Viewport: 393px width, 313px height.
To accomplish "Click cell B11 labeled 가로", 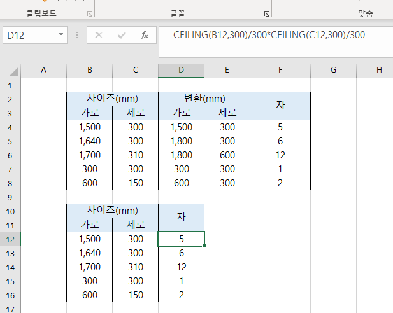I will 89,225.
